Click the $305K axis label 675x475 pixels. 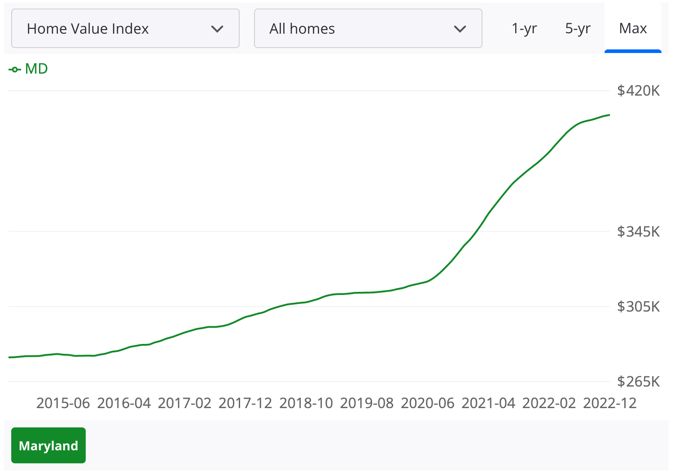(x=638, y=307)
